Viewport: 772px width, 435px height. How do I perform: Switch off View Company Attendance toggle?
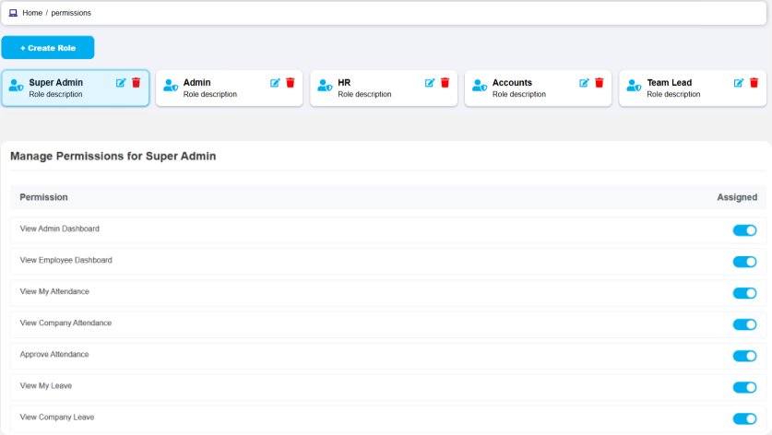pyautogui.click(x=744, y=324)
